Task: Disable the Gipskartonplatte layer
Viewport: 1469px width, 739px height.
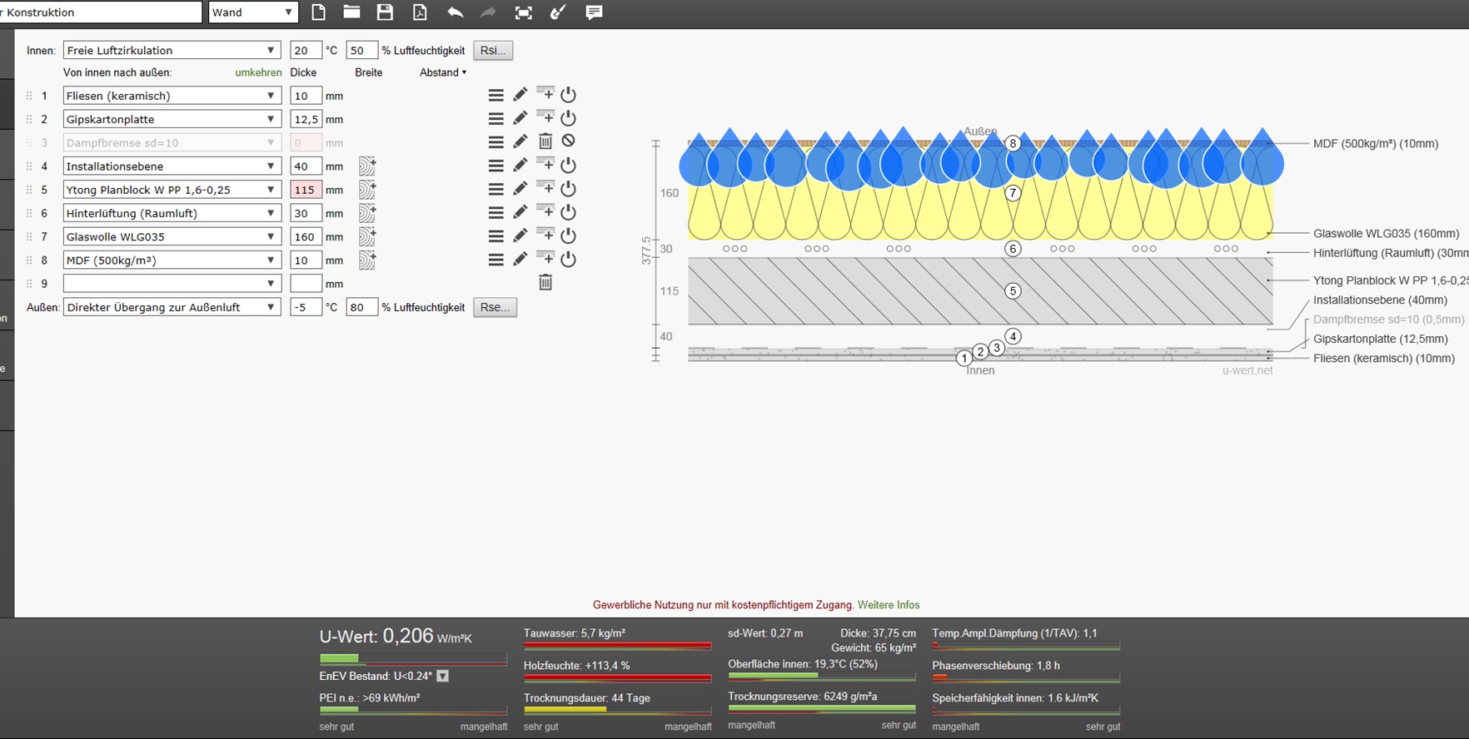Action: coord(568,118)
